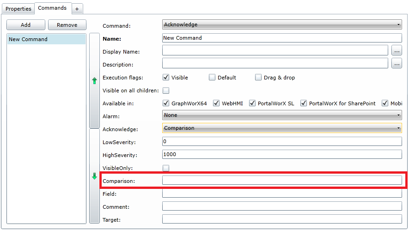Open Display Name ellipsis browse button

(x=397, y=51)
